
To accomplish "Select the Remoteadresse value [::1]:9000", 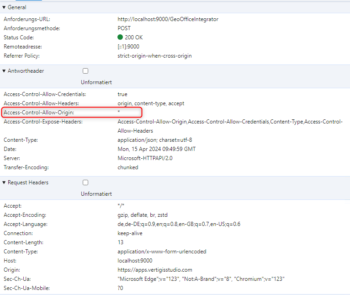I will click(128, 47).
